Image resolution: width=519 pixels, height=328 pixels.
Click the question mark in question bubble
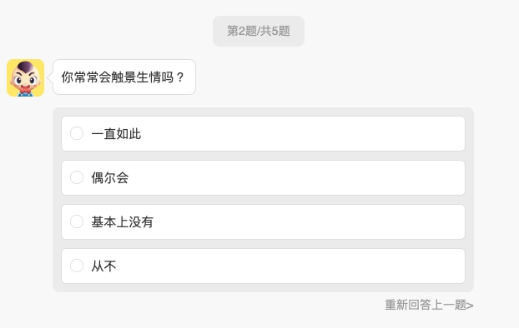[x=180, y=77]
